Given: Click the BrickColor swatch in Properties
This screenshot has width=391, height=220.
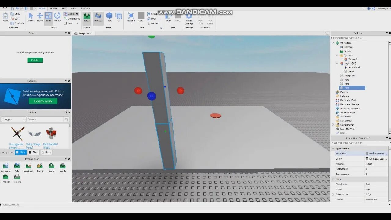Looking at the screenshot, I should [x=367, y=154].
